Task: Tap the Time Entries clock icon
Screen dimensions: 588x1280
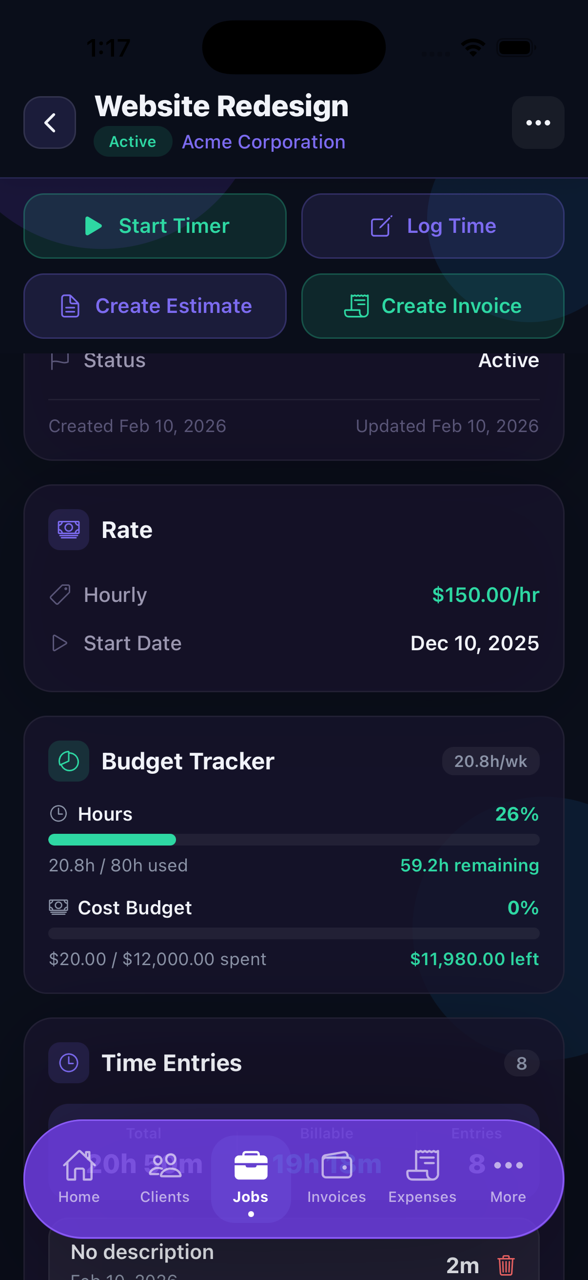Action: 69,1063
